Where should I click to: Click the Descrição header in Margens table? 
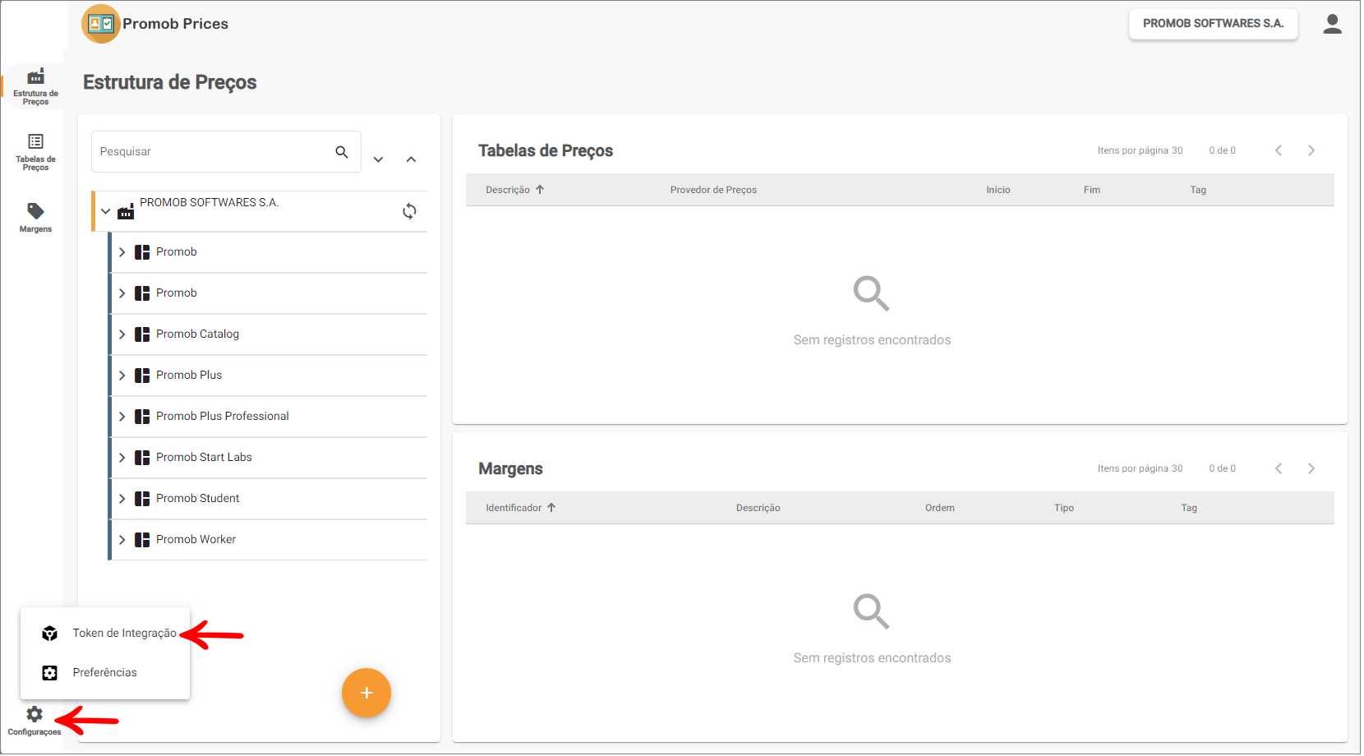click(758, 508)
